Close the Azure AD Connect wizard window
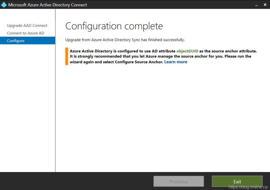Image resolution: width=270 pixels, height=190 pixels. (265, 5)
